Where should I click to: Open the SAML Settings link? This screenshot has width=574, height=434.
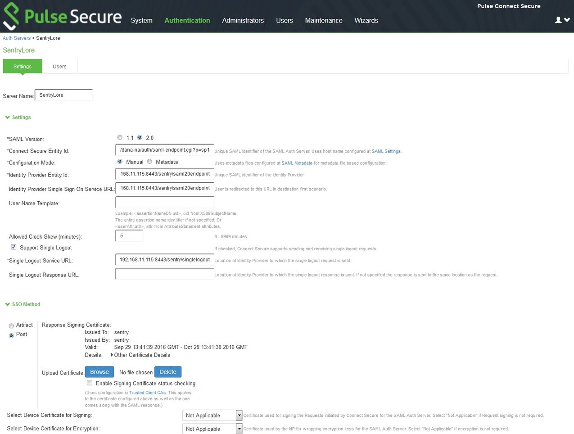[x=385, y=151]
